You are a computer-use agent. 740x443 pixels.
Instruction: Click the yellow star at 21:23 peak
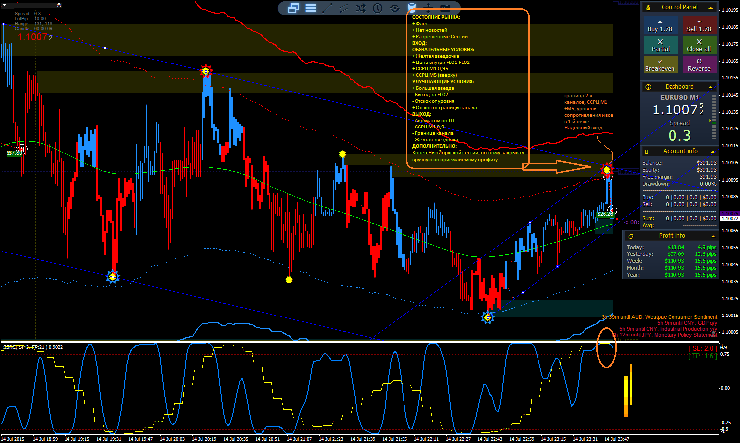pyautogui.click(x=342, y=154)
